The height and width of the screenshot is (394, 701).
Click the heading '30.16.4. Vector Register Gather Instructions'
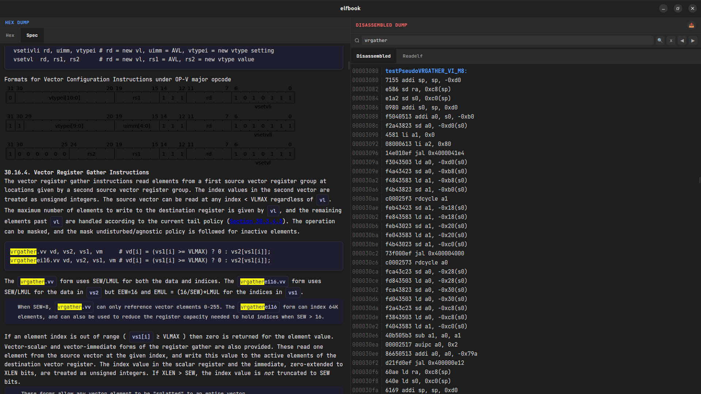[77, 173]
